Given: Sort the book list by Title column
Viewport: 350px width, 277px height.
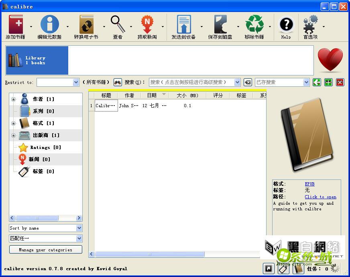Looking at the screenshot, I should [x=106, y=96].
